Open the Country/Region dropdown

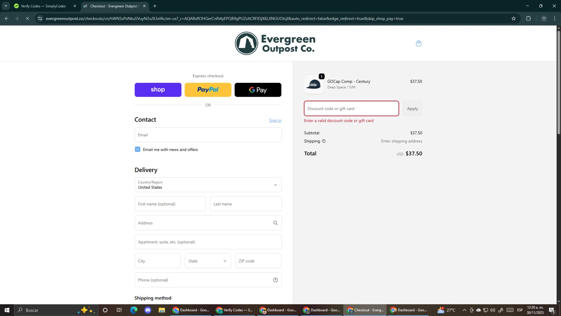208,185
